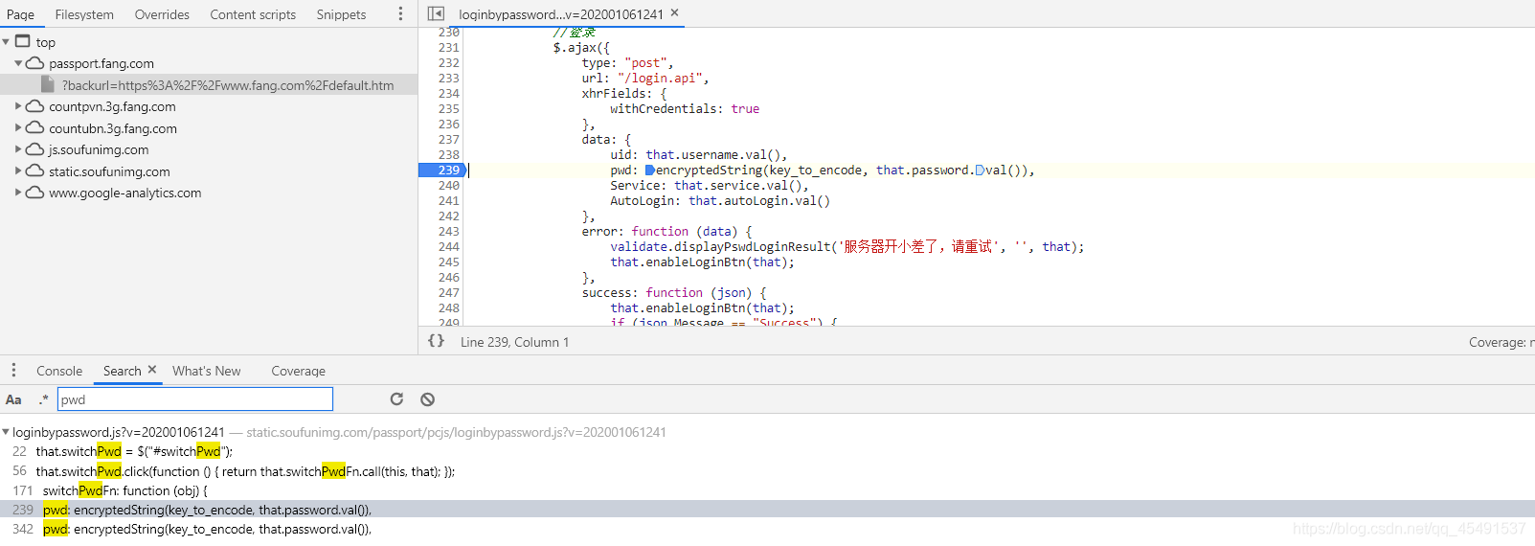1535x546 pixels.
Task: Open the Console drawer tab
Action: coord(59,371)
